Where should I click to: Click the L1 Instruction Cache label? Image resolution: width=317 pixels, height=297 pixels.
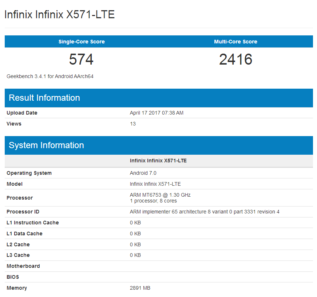click(x=32, y=223)
